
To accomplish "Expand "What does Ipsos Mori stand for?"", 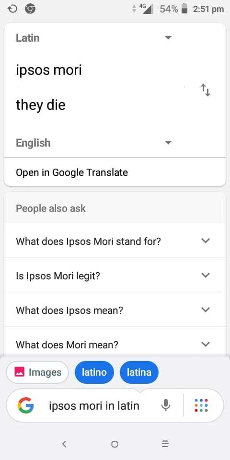I will (x=115, y=241).
